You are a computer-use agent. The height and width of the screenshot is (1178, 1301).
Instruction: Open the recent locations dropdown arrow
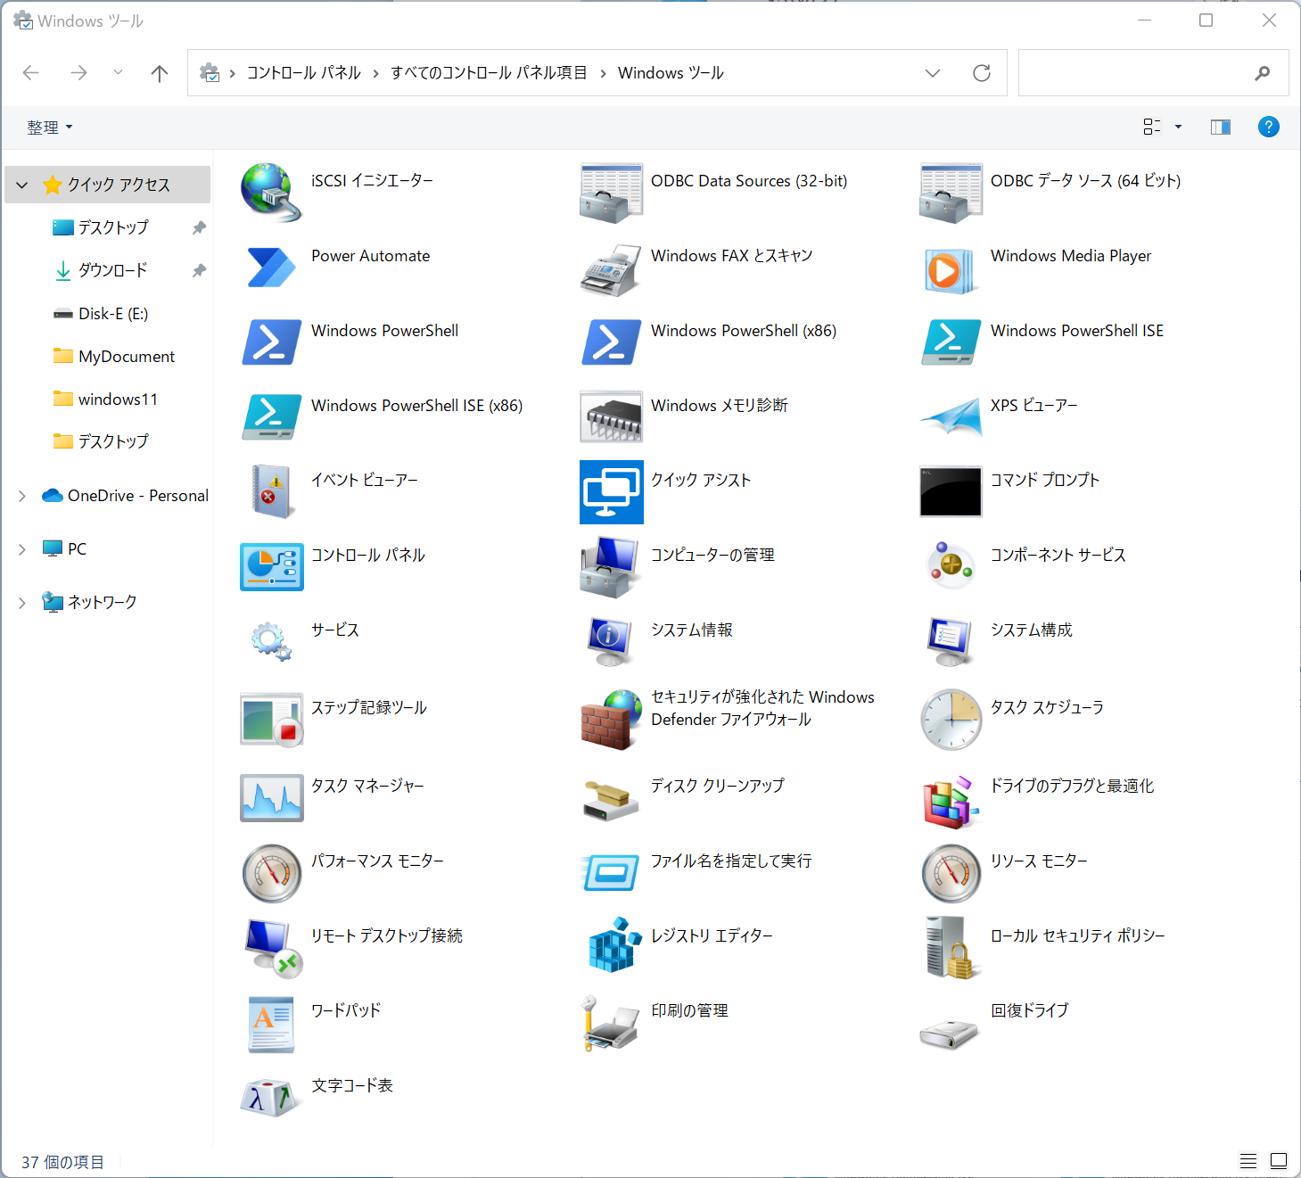pos(118,72)
